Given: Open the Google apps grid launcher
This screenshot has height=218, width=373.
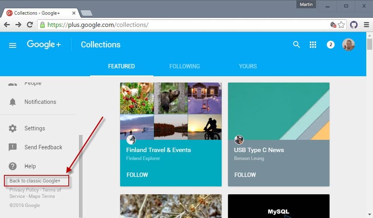Looking at the screenshot, I should click(x=313, y=45).
